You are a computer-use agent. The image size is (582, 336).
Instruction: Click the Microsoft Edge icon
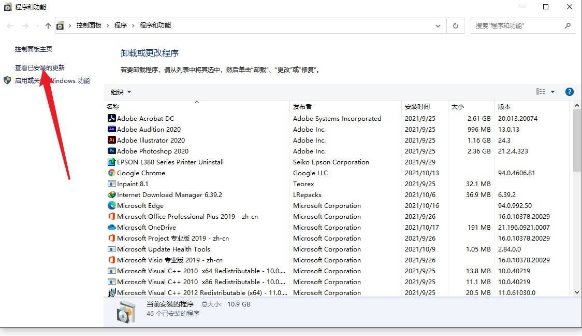[111, 205]
